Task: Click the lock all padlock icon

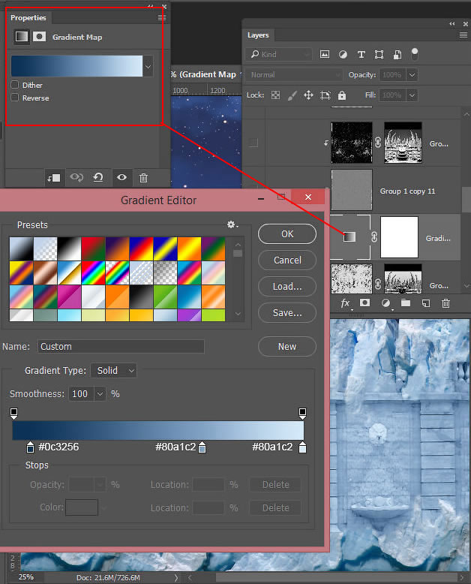Action: 342,95
